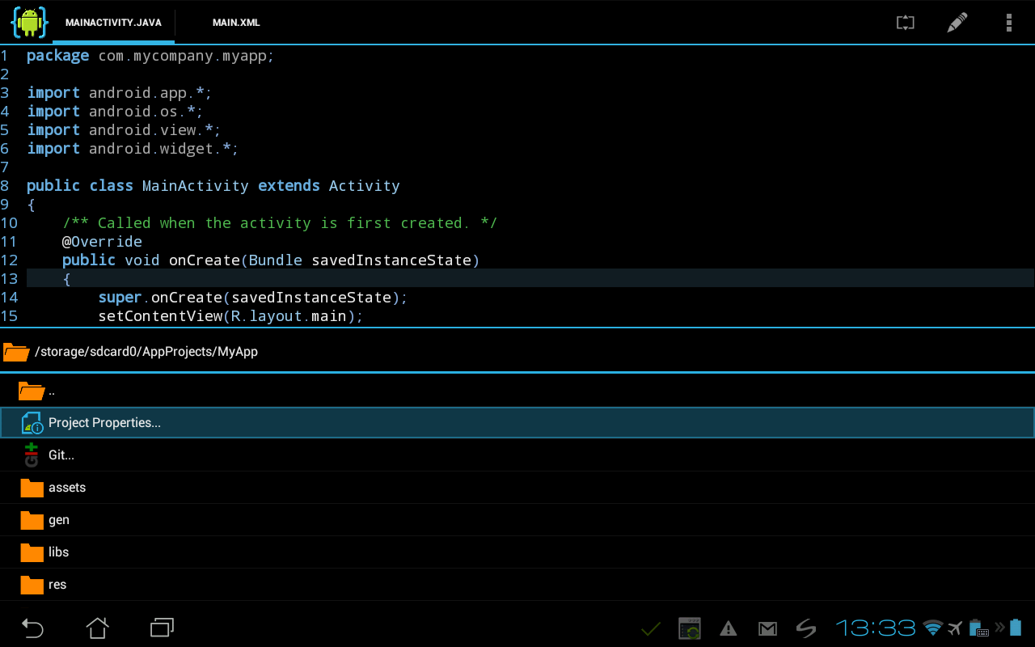The width and height of the screenshot is (1035, 647).
Task: Open Git... entry in file browser
Action: (61, 455)
